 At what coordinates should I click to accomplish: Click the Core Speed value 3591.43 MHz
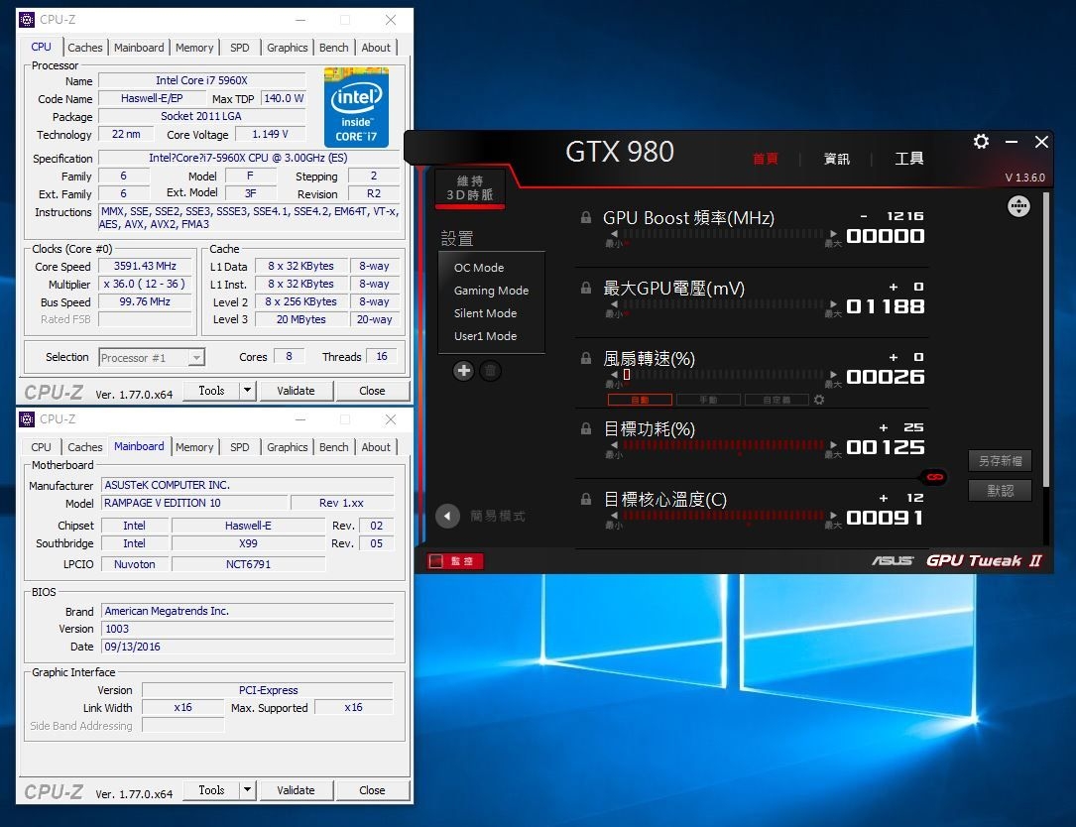(x=145, y=267)
